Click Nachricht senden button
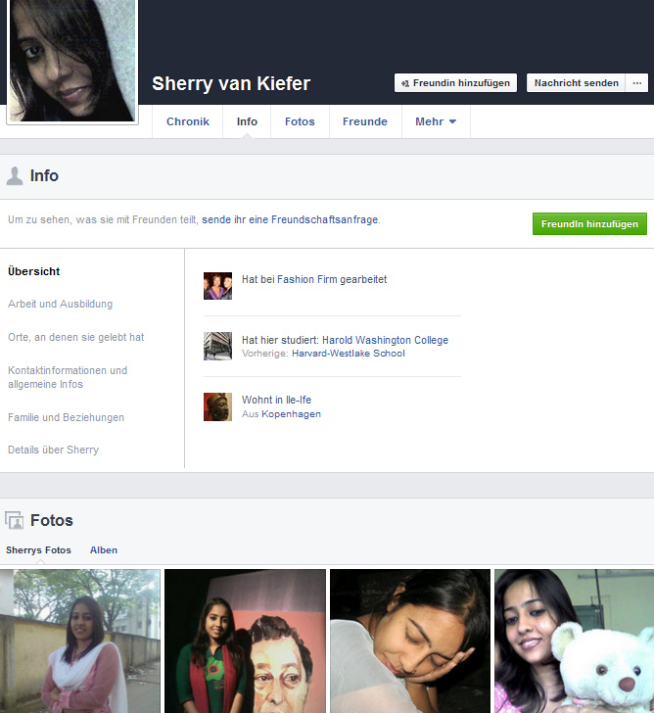The image size is (654, 713). coord(576,82)
